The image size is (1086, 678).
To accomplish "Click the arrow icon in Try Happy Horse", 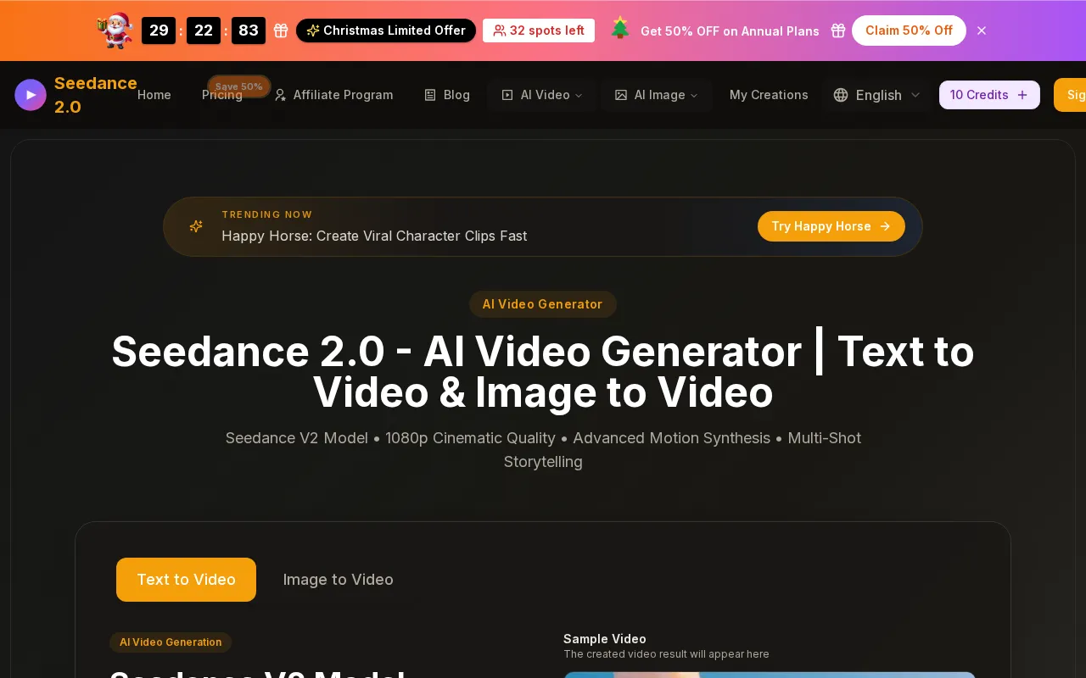I will point(885,226).
